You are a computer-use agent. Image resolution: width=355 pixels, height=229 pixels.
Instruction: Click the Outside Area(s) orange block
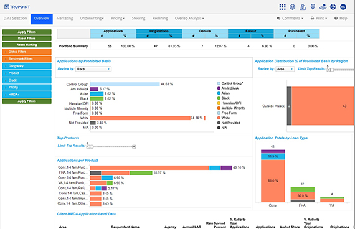pos(323,106)
